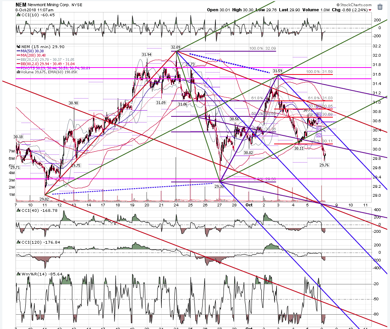Click the CCI(10) -60.45 label

coord(38,15)
